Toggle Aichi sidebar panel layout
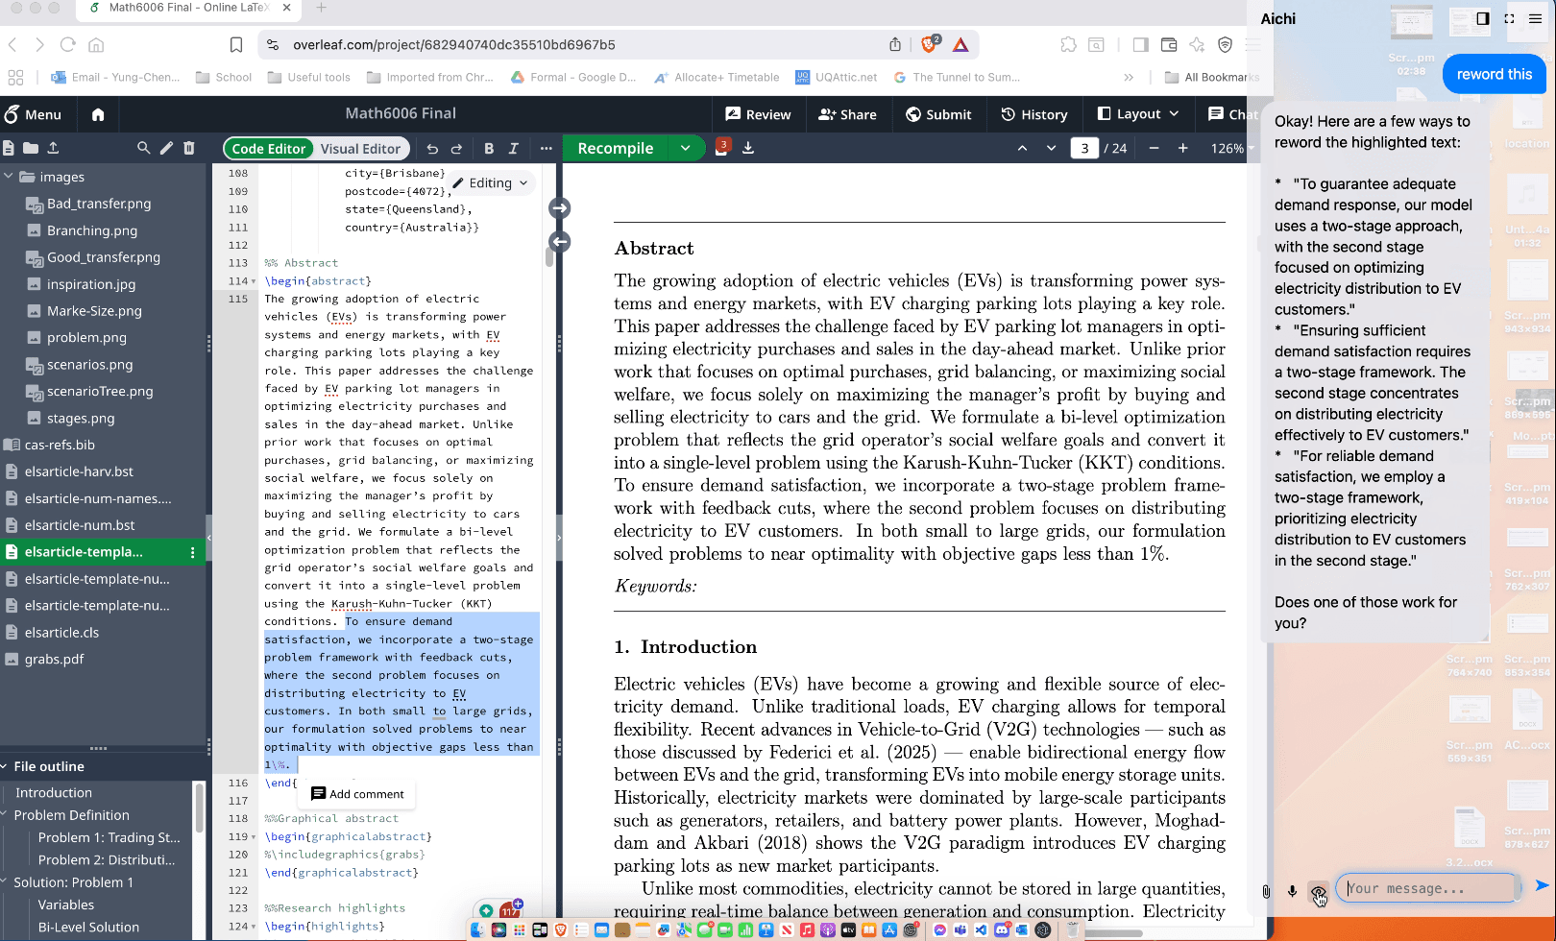This screenshot has height=941, width=1556. pos(1482,18)
